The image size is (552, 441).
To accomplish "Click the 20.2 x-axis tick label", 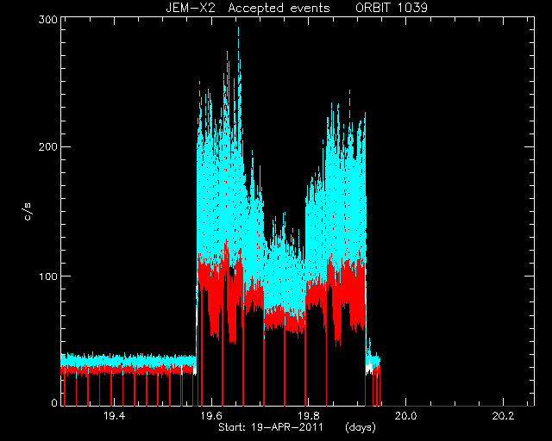I will [503, 416].
